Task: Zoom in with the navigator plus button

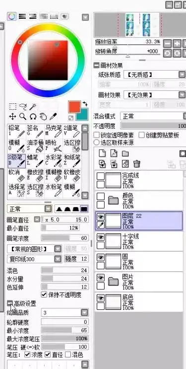Action: point(177,44)
